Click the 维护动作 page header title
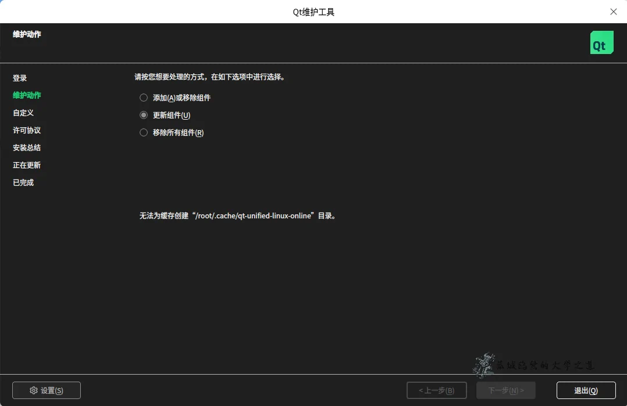This screenshot has width=627, height=406. pyautogui.click(x=27, y=34)
